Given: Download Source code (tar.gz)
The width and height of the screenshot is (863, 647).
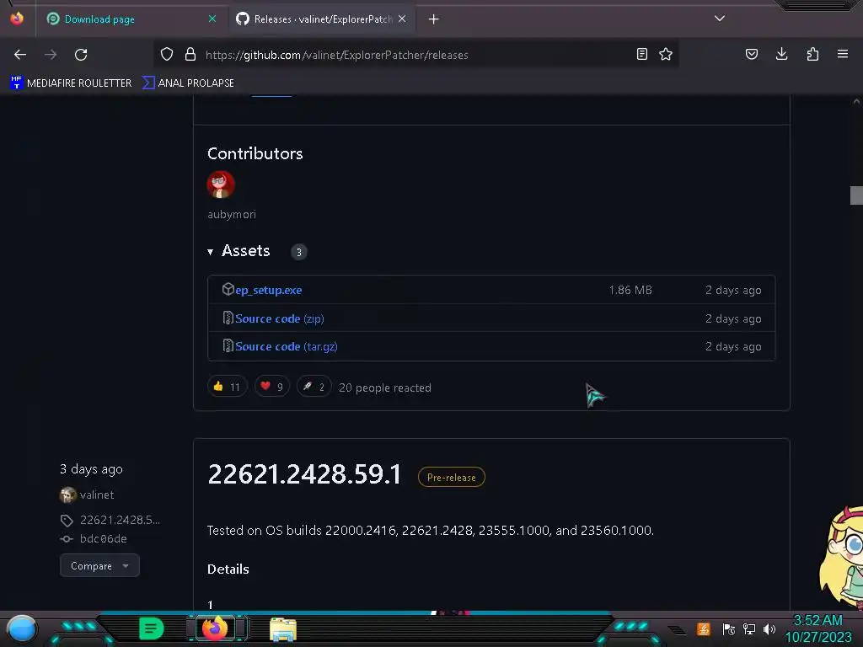Looking at the screenshot, I should click(x=287, y=346).
